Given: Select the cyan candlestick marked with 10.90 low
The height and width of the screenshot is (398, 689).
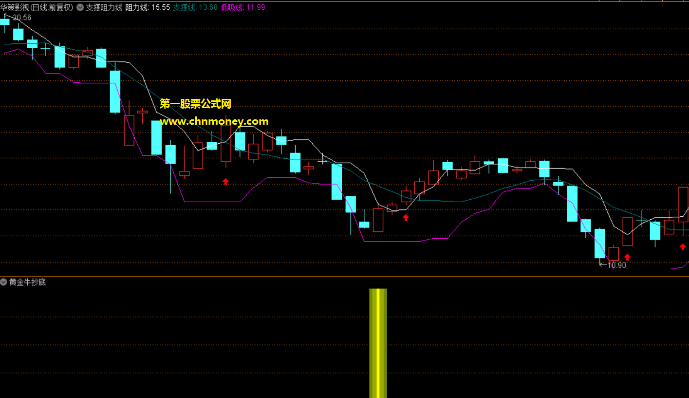Looking at the screenshot, I should click(599, 244).
